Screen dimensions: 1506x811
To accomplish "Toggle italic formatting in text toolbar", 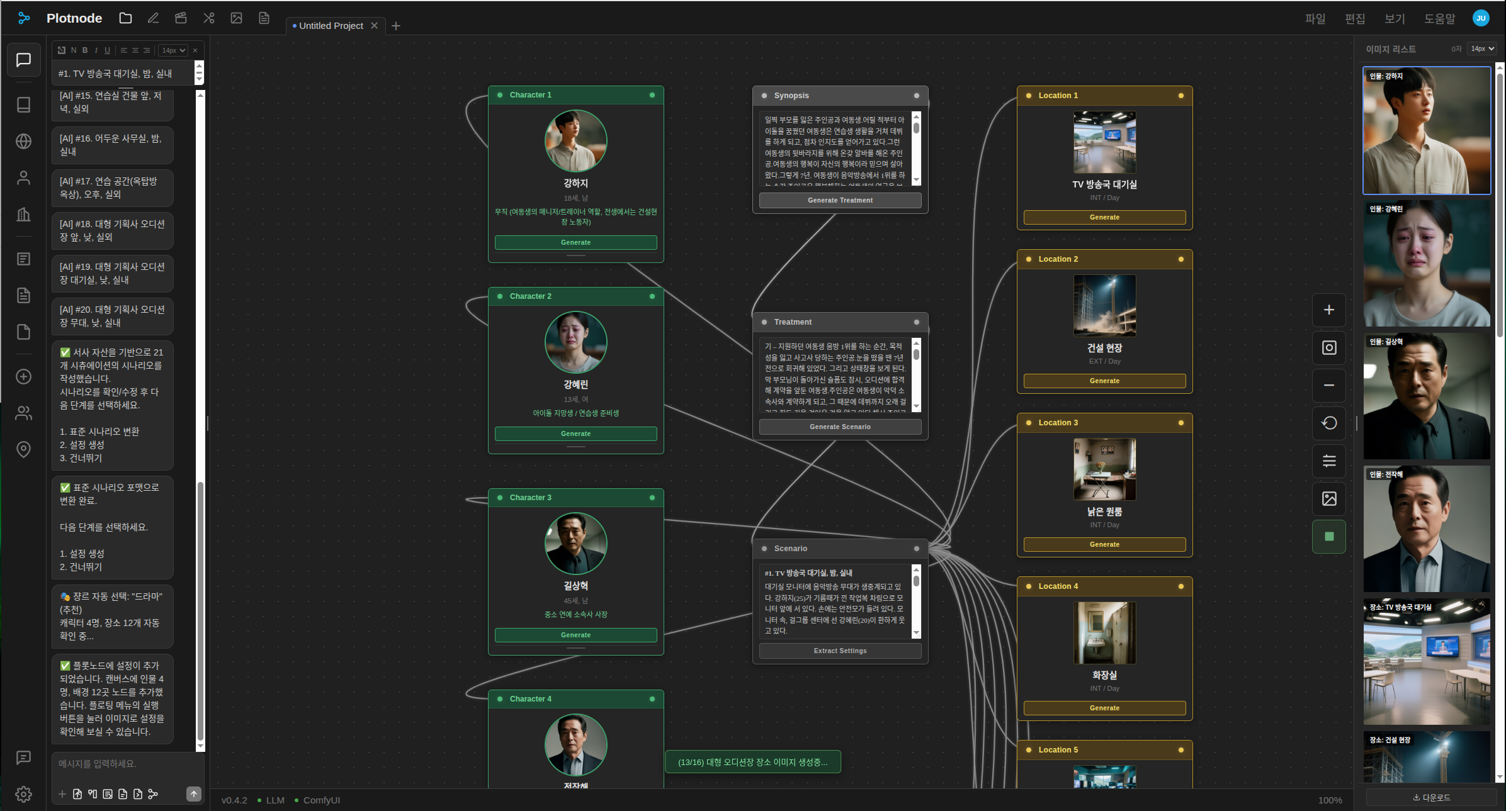I will click(96, 50).
